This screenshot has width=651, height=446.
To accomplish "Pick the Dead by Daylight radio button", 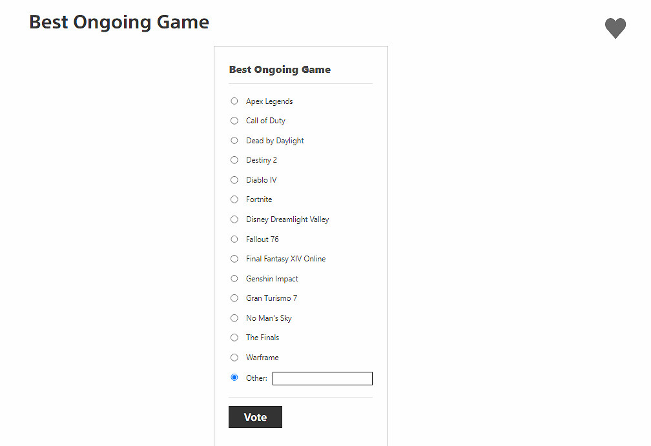I will 234,140.
